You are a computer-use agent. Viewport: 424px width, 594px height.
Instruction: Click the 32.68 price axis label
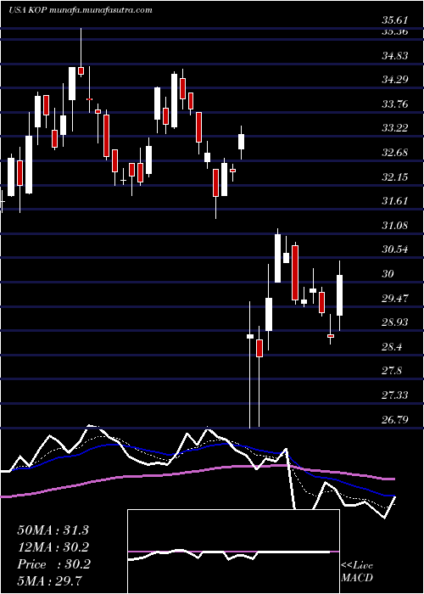394,153
